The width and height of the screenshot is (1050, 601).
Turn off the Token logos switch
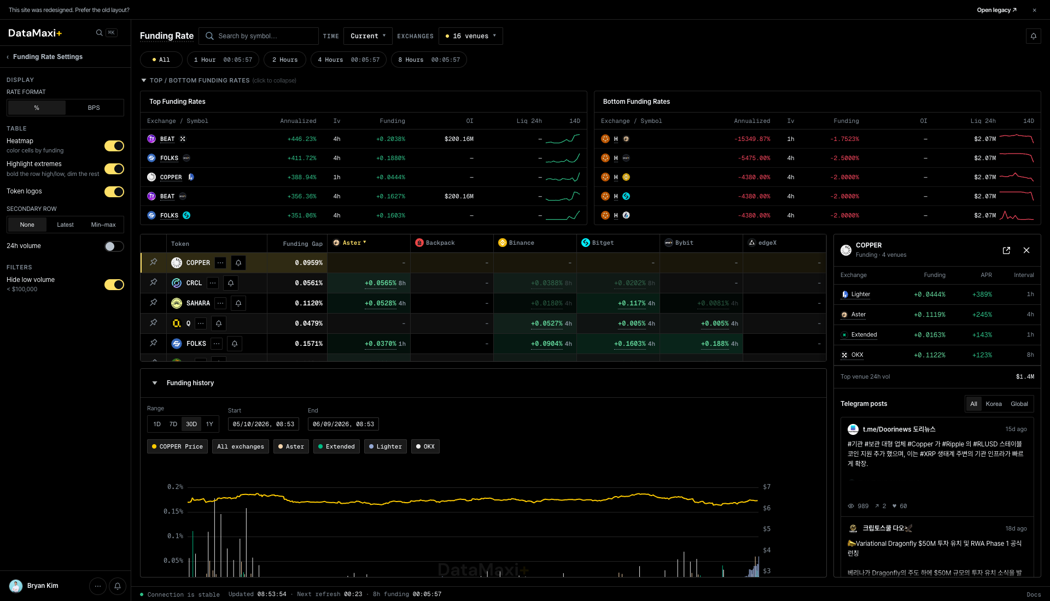114,192
